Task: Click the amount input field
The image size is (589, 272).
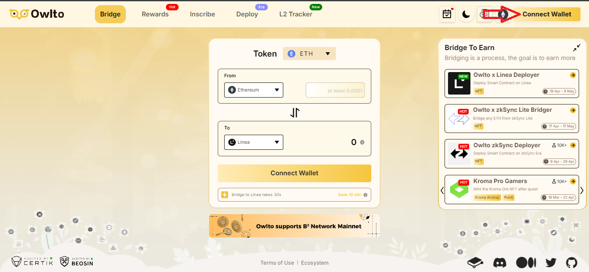Action: 335,90
